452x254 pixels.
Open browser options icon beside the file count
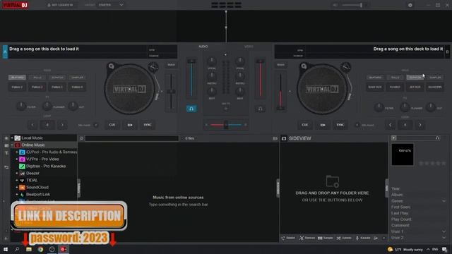tap(275, 138)
